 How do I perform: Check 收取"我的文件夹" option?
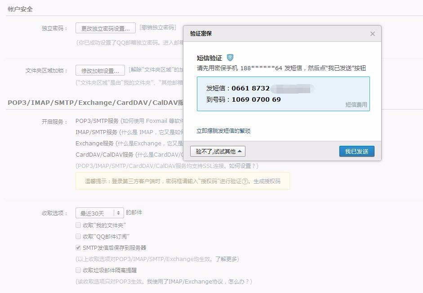tap(78, 225)
